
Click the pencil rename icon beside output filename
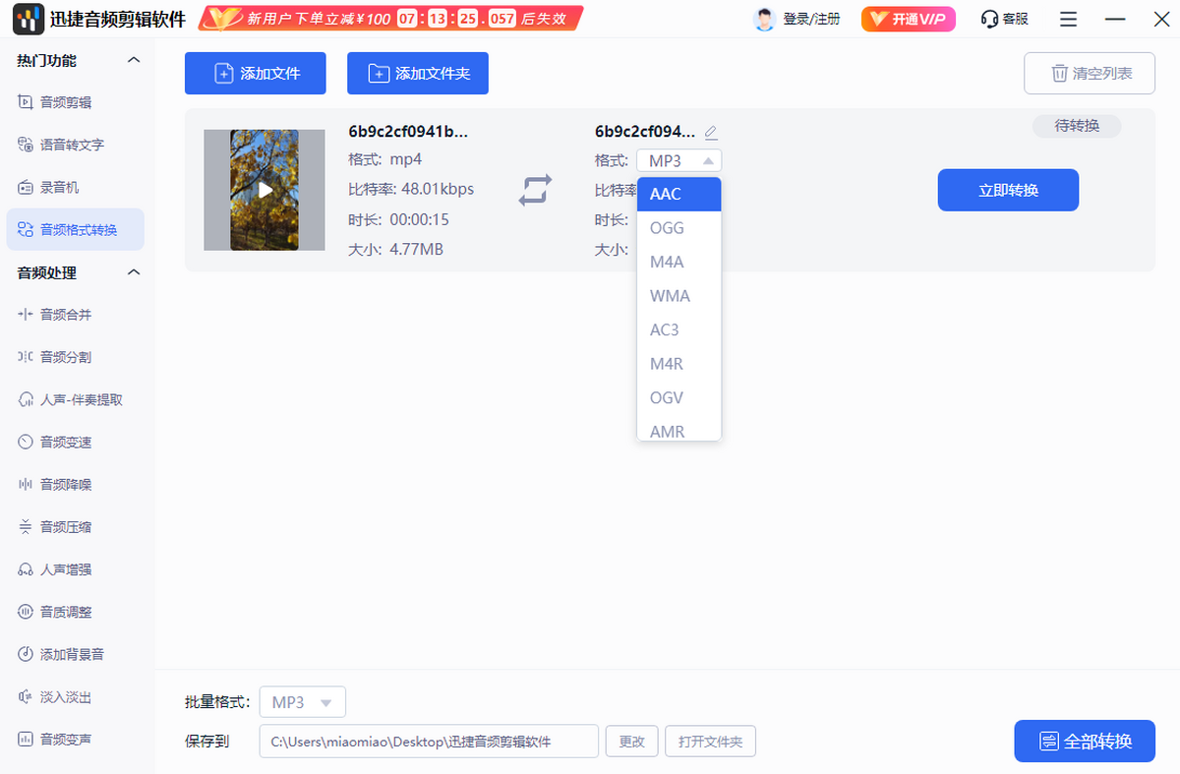pos(711,133)
